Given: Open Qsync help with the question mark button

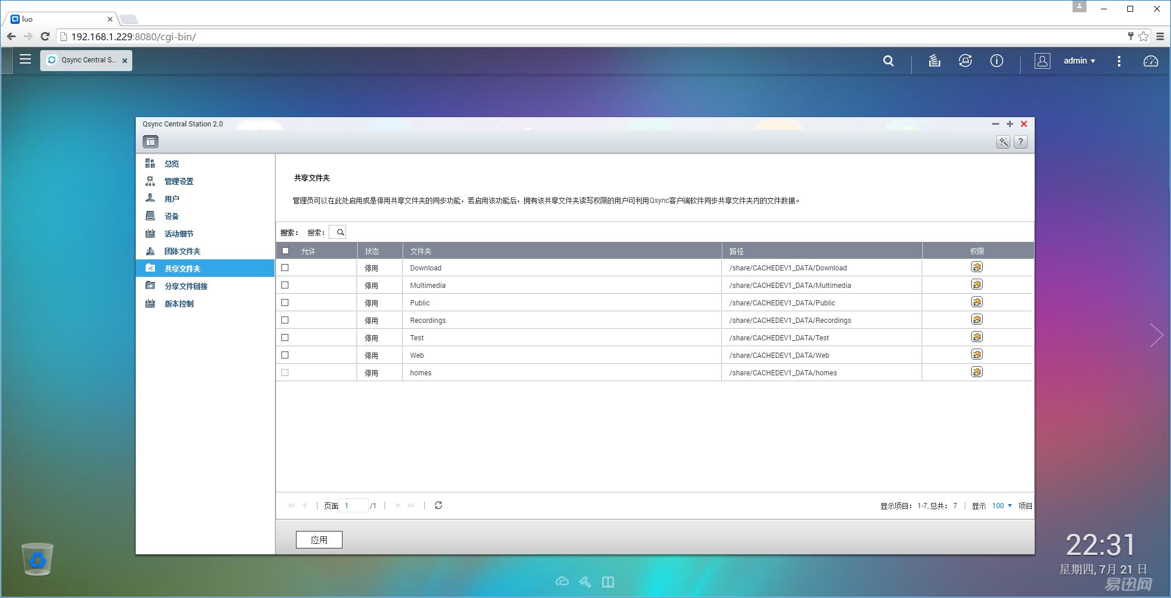Looking at the screenshot, I should tap(1020, 142).
